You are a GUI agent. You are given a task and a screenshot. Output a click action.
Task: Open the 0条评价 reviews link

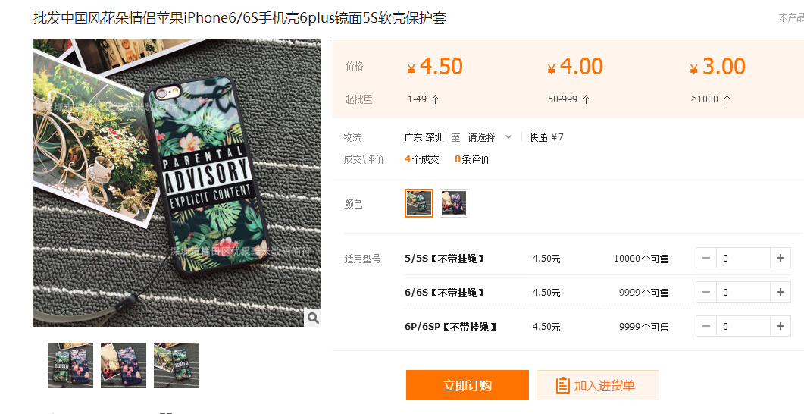pos(472,159)
